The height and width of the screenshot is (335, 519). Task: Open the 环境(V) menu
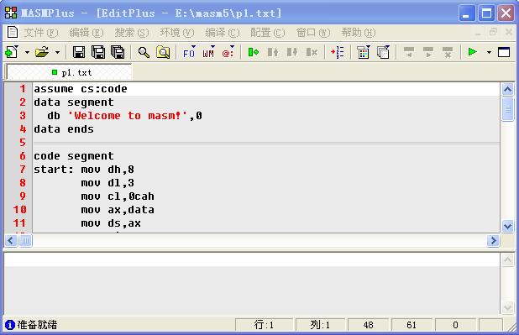[177, 33]
